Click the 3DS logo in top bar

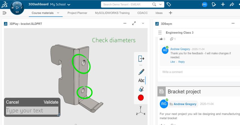click(5, 4)
